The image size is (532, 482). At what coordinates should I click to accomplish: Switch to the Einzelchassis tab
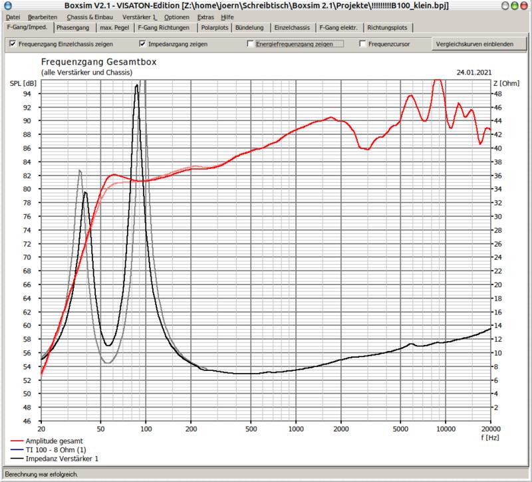tap(292, 28)
